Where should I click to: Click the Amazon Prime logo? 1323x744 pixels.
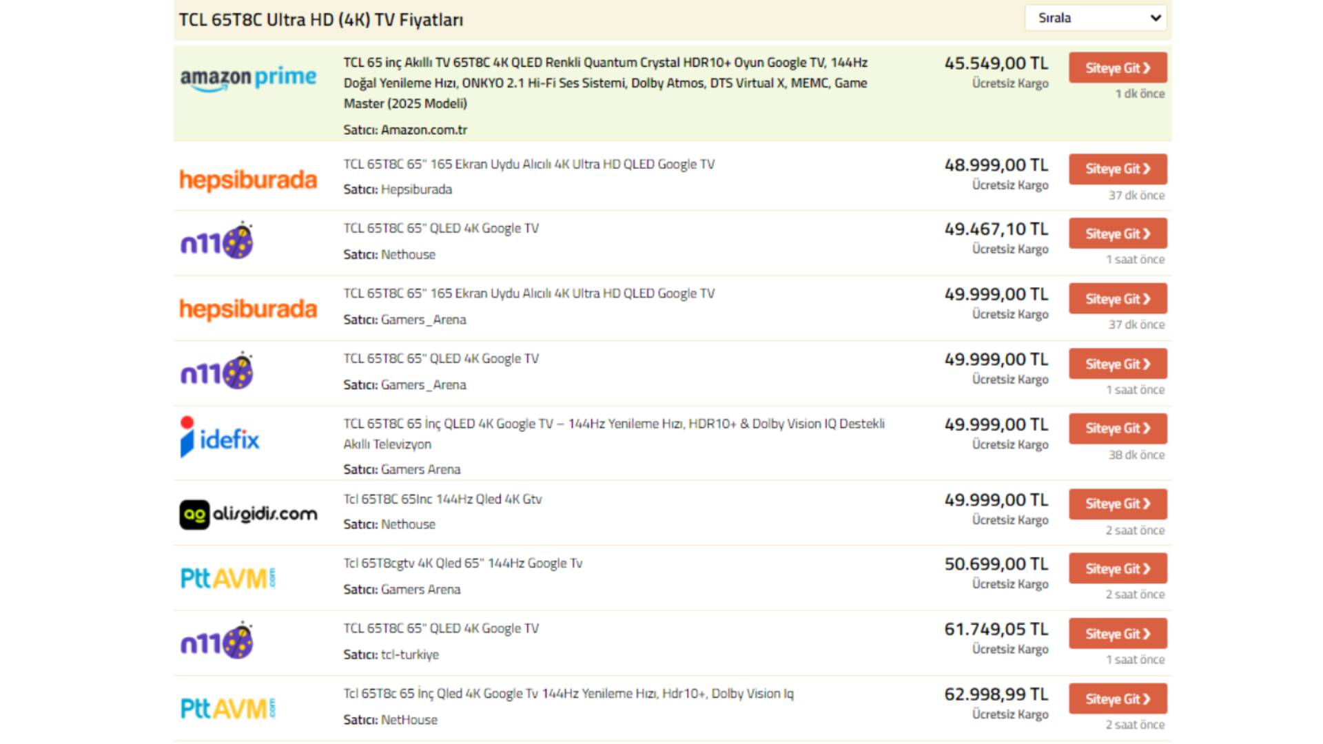[x=248, y=78]
